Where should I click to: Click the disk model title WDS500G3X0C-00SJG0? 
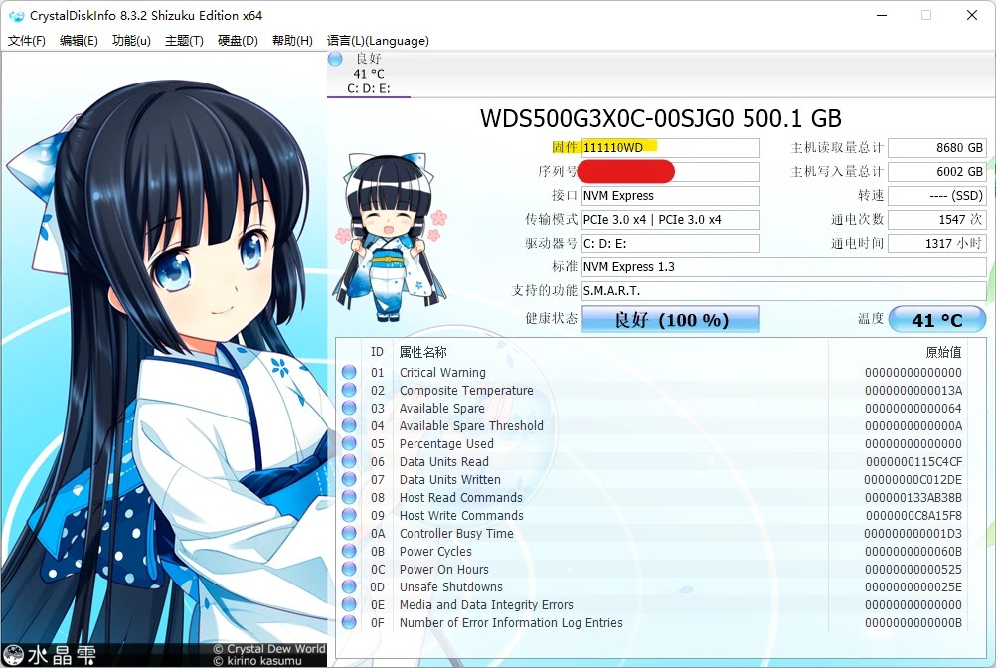[x=606, y=118]
